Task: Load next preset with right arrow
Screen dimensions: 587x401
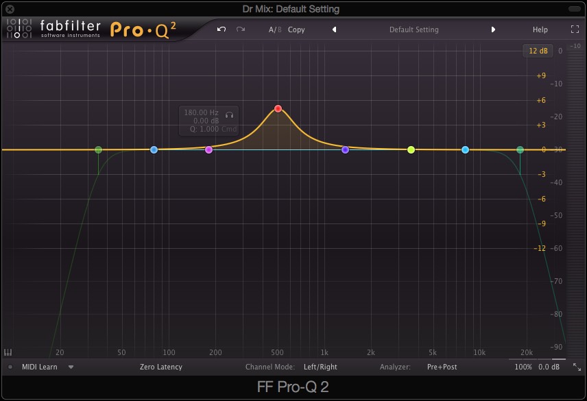Action: pos(493,29)
